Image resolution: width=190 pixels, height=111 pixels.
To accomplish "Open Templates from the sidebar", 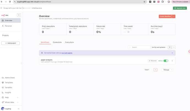I will coord(9,82).
